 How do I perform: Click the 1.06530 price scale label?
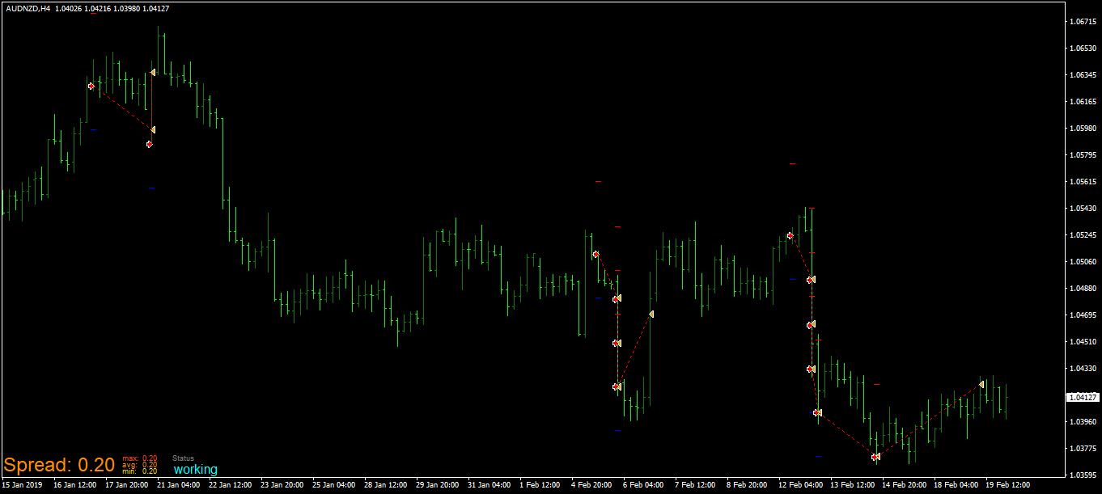pyautogui.click(x=1083, y=49)
